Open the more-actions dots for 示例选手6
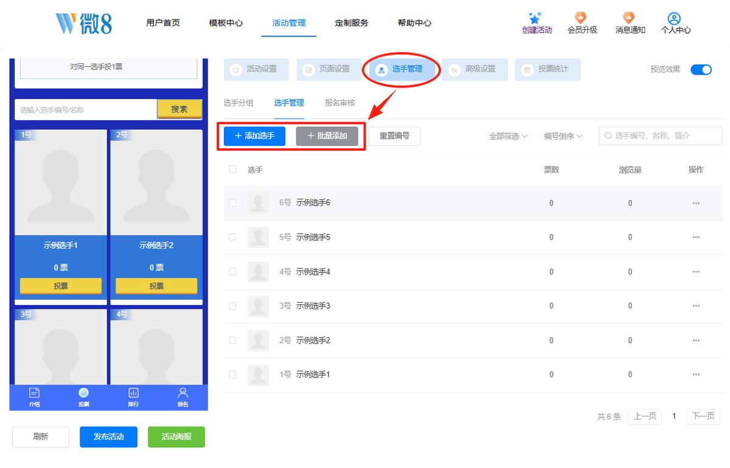The width and height of the screenshot is (730, 468). (696, 203)
